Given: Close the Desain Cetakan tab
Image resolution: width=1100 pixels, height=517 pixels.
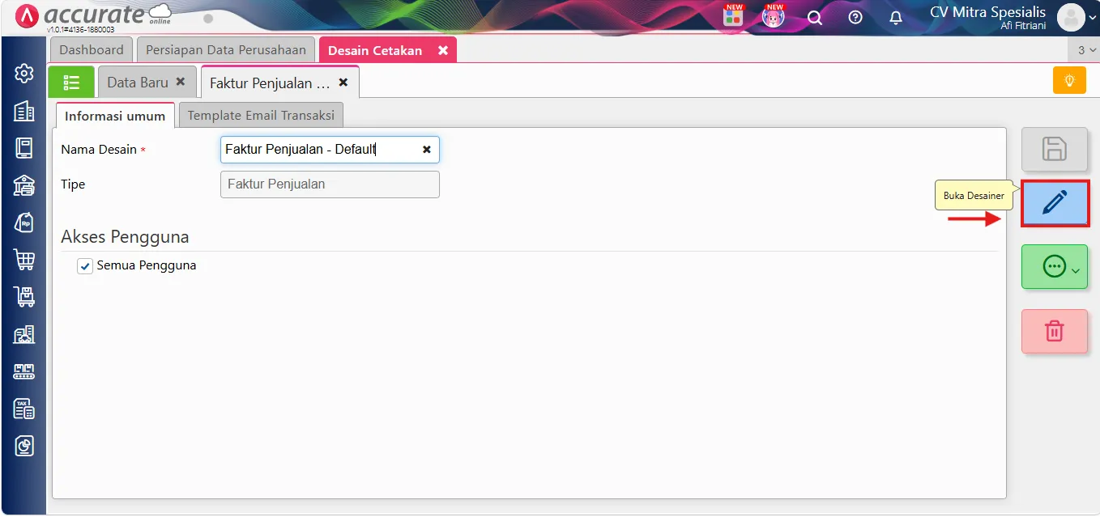Looking at the screenshot, I should [x=443, y=50].
